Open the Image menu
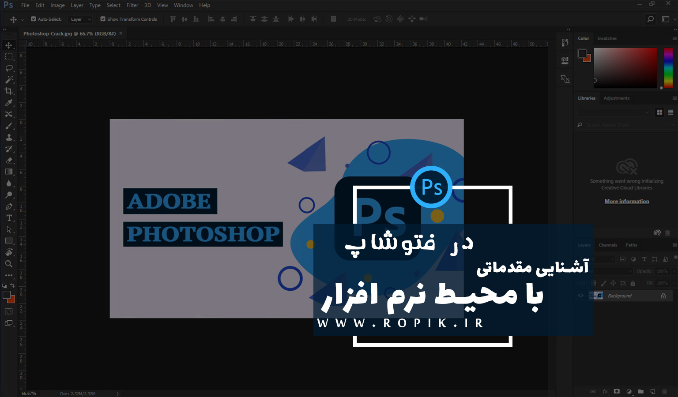 57,5
